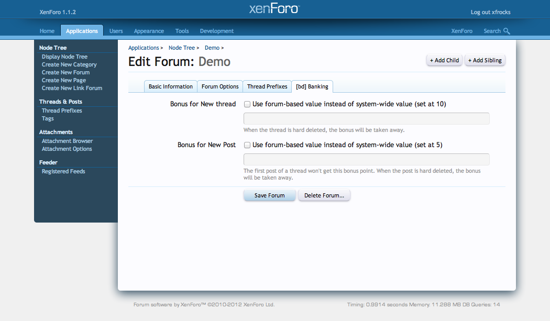The width and height of the screenshot is (550, 321).
Task: Open Attachment Browser in sidebar
Action: [67, 141]
